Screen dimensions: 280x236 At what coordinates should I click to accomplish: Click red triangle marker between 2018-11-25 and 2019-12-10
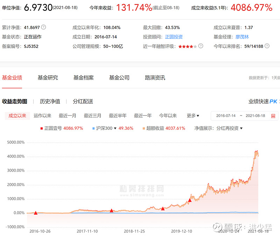163,208
